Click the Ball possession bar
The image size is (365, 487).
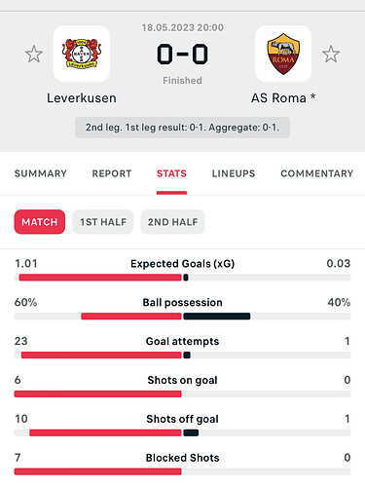click(x=182, y=317)
